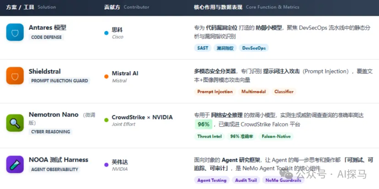Click the AGENT OBSERVABILITY badge
Screen dimensions: 379x189
point(54,169)
